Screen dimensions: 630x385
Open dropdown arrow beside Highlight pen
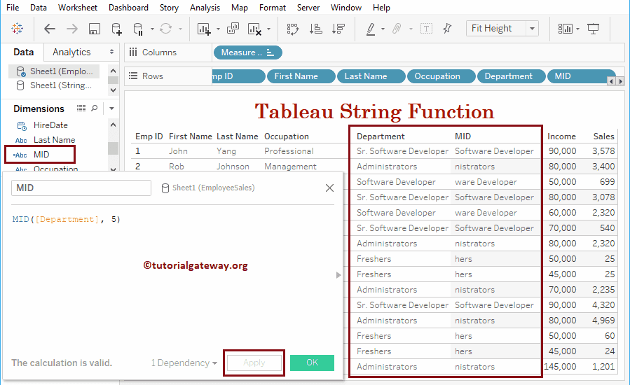coord(383,29)
